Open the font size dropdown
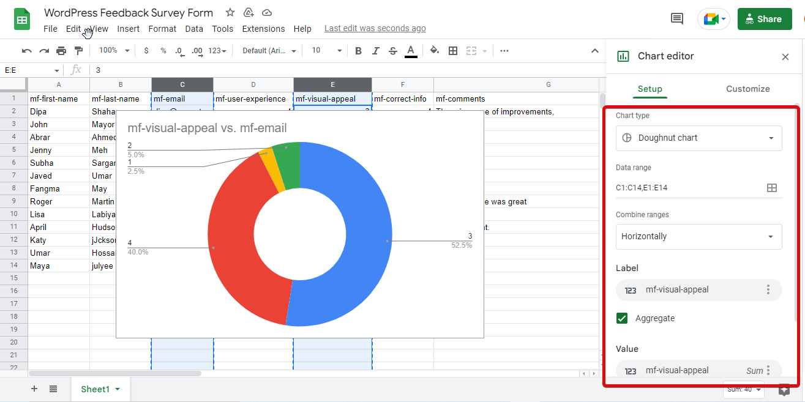Image resolution: width=805 pixels, height=402 pixels. point(327,51)
